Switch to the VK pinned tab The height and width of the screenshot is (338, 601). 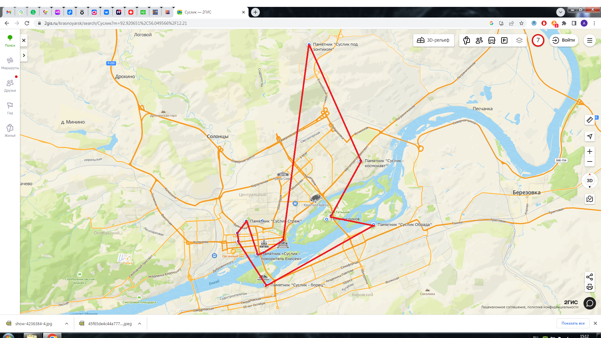tap(106, 12)
